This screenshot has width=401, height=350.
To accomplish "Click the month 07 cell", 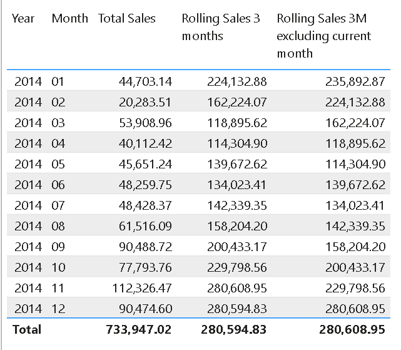I will [x=58, y=205].
